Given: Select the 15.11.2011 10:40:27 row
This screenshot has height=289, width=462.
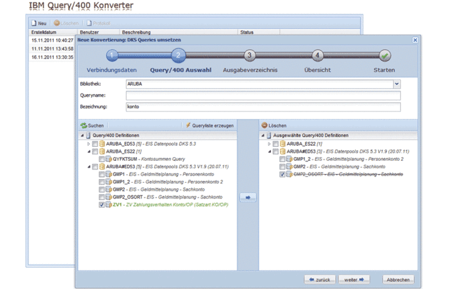Looking at the screenshot, I should pos(52,41).
